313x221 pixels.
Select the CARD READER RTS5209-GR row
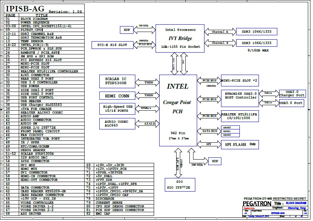[x=44, y=191]
